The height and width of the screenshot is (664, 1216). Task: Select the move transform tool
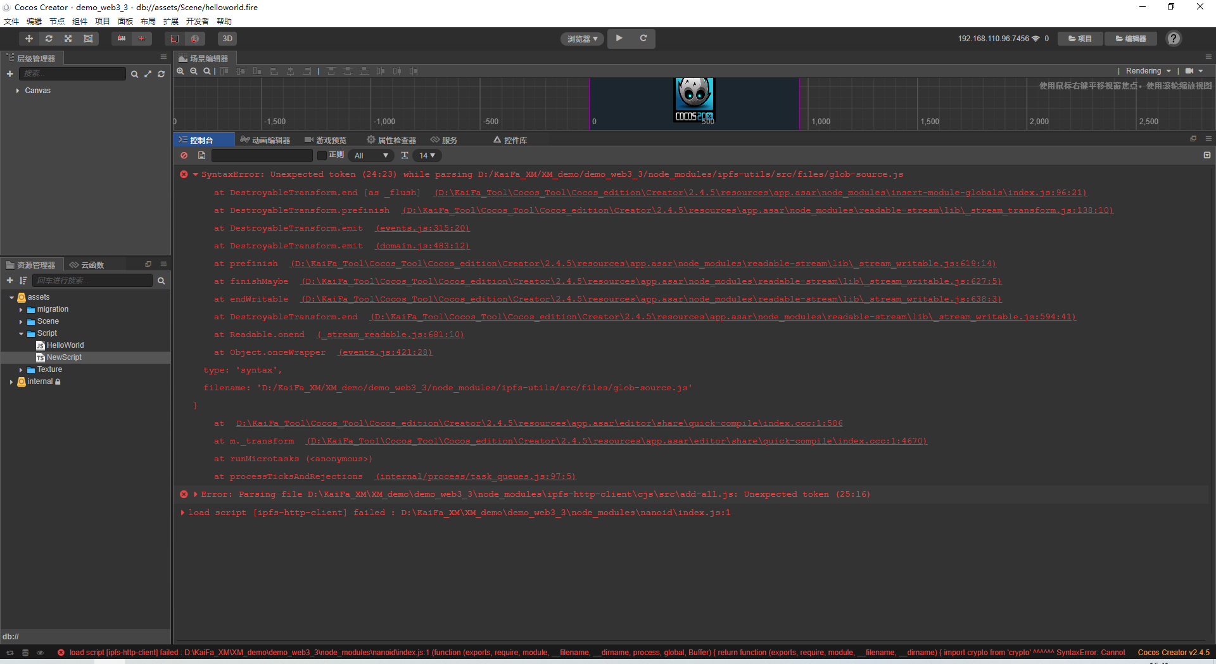[x=29, y=39]
